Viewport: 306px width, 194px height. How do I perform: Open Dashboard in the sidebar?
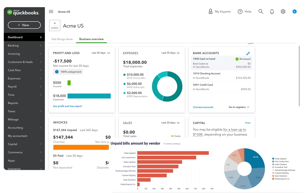[24, 37]
